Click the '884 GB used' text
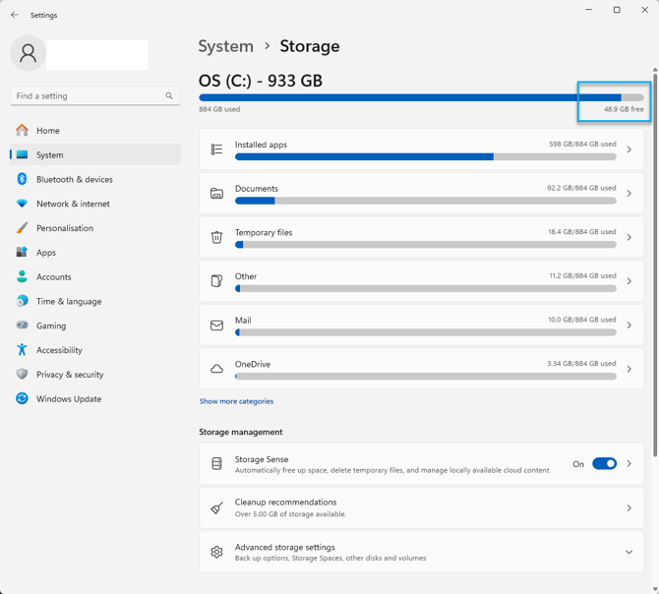The height and width of the screenshot is (594, 659). coord(219,109)
